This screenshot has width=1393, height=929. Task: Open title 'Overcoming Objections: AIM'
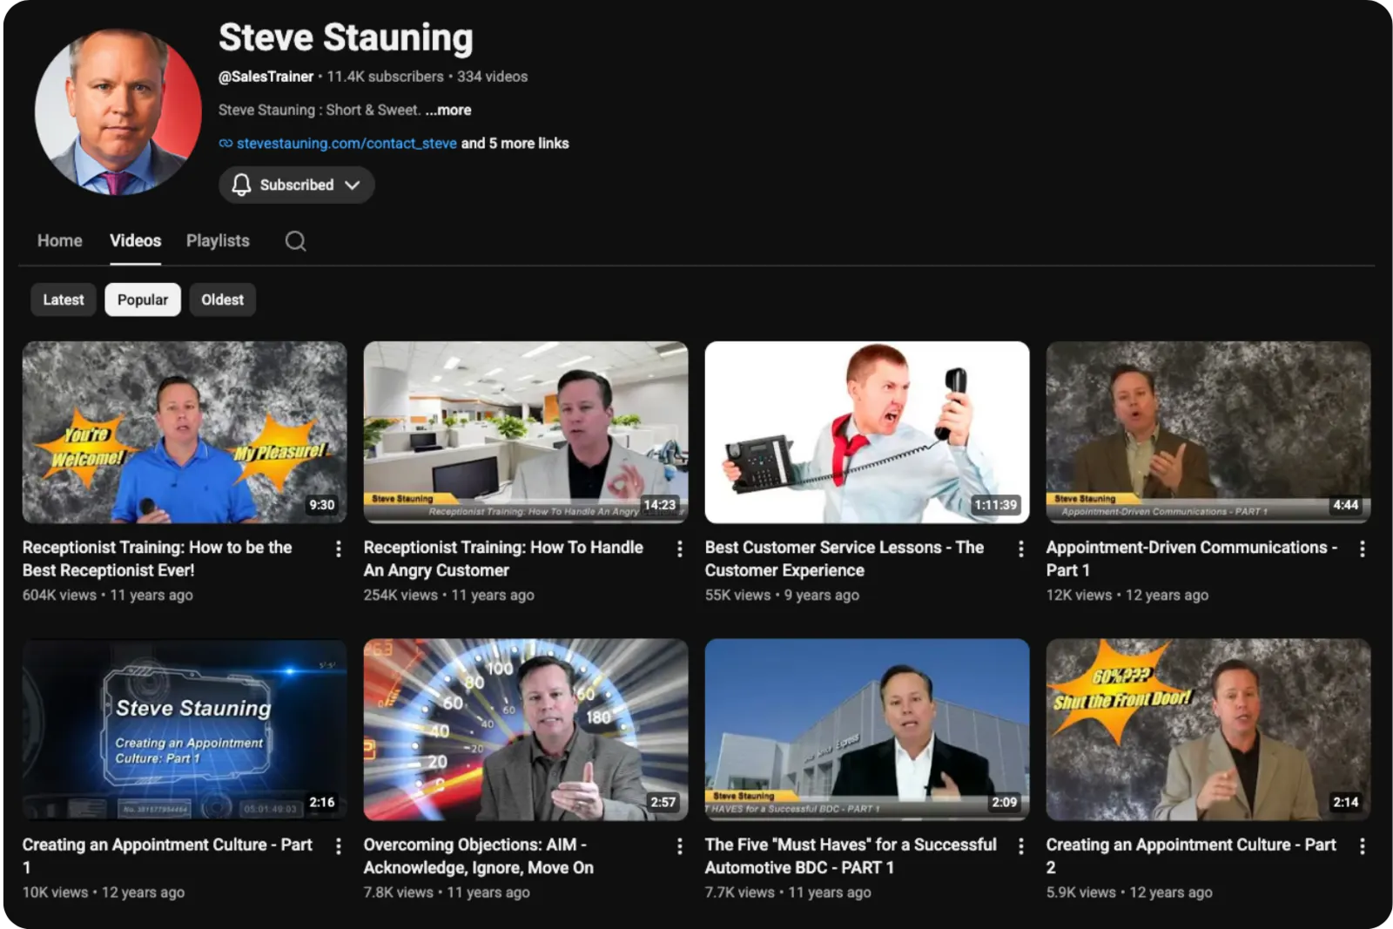pos(479,856)
